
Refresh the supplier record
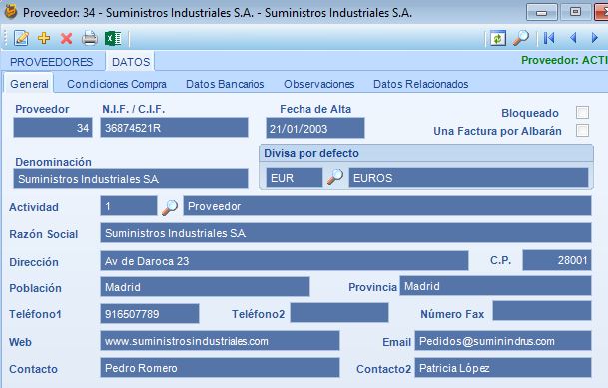(498, 38)
